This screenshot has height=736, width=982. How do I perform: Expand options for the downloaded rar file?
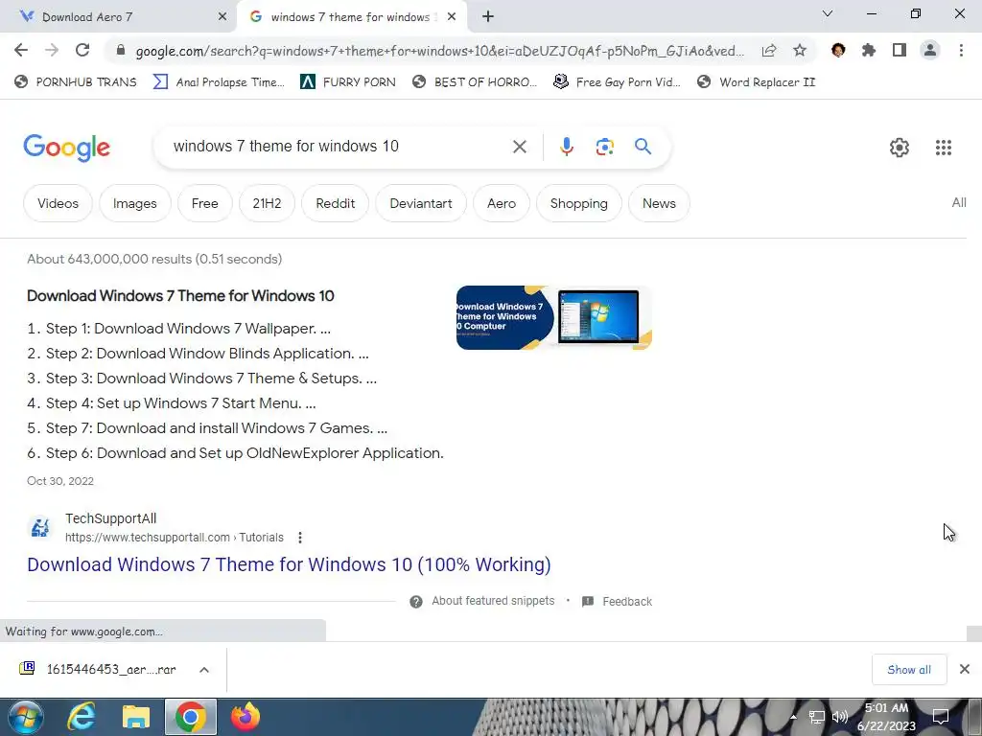[204, 670]
